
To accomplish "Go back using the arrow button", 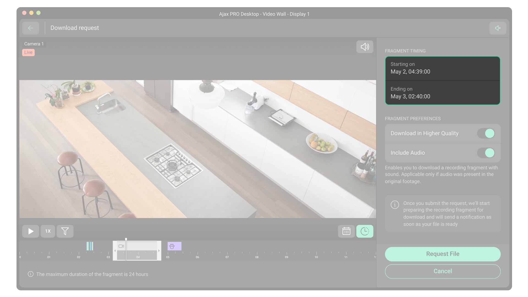I will (31, 28).
